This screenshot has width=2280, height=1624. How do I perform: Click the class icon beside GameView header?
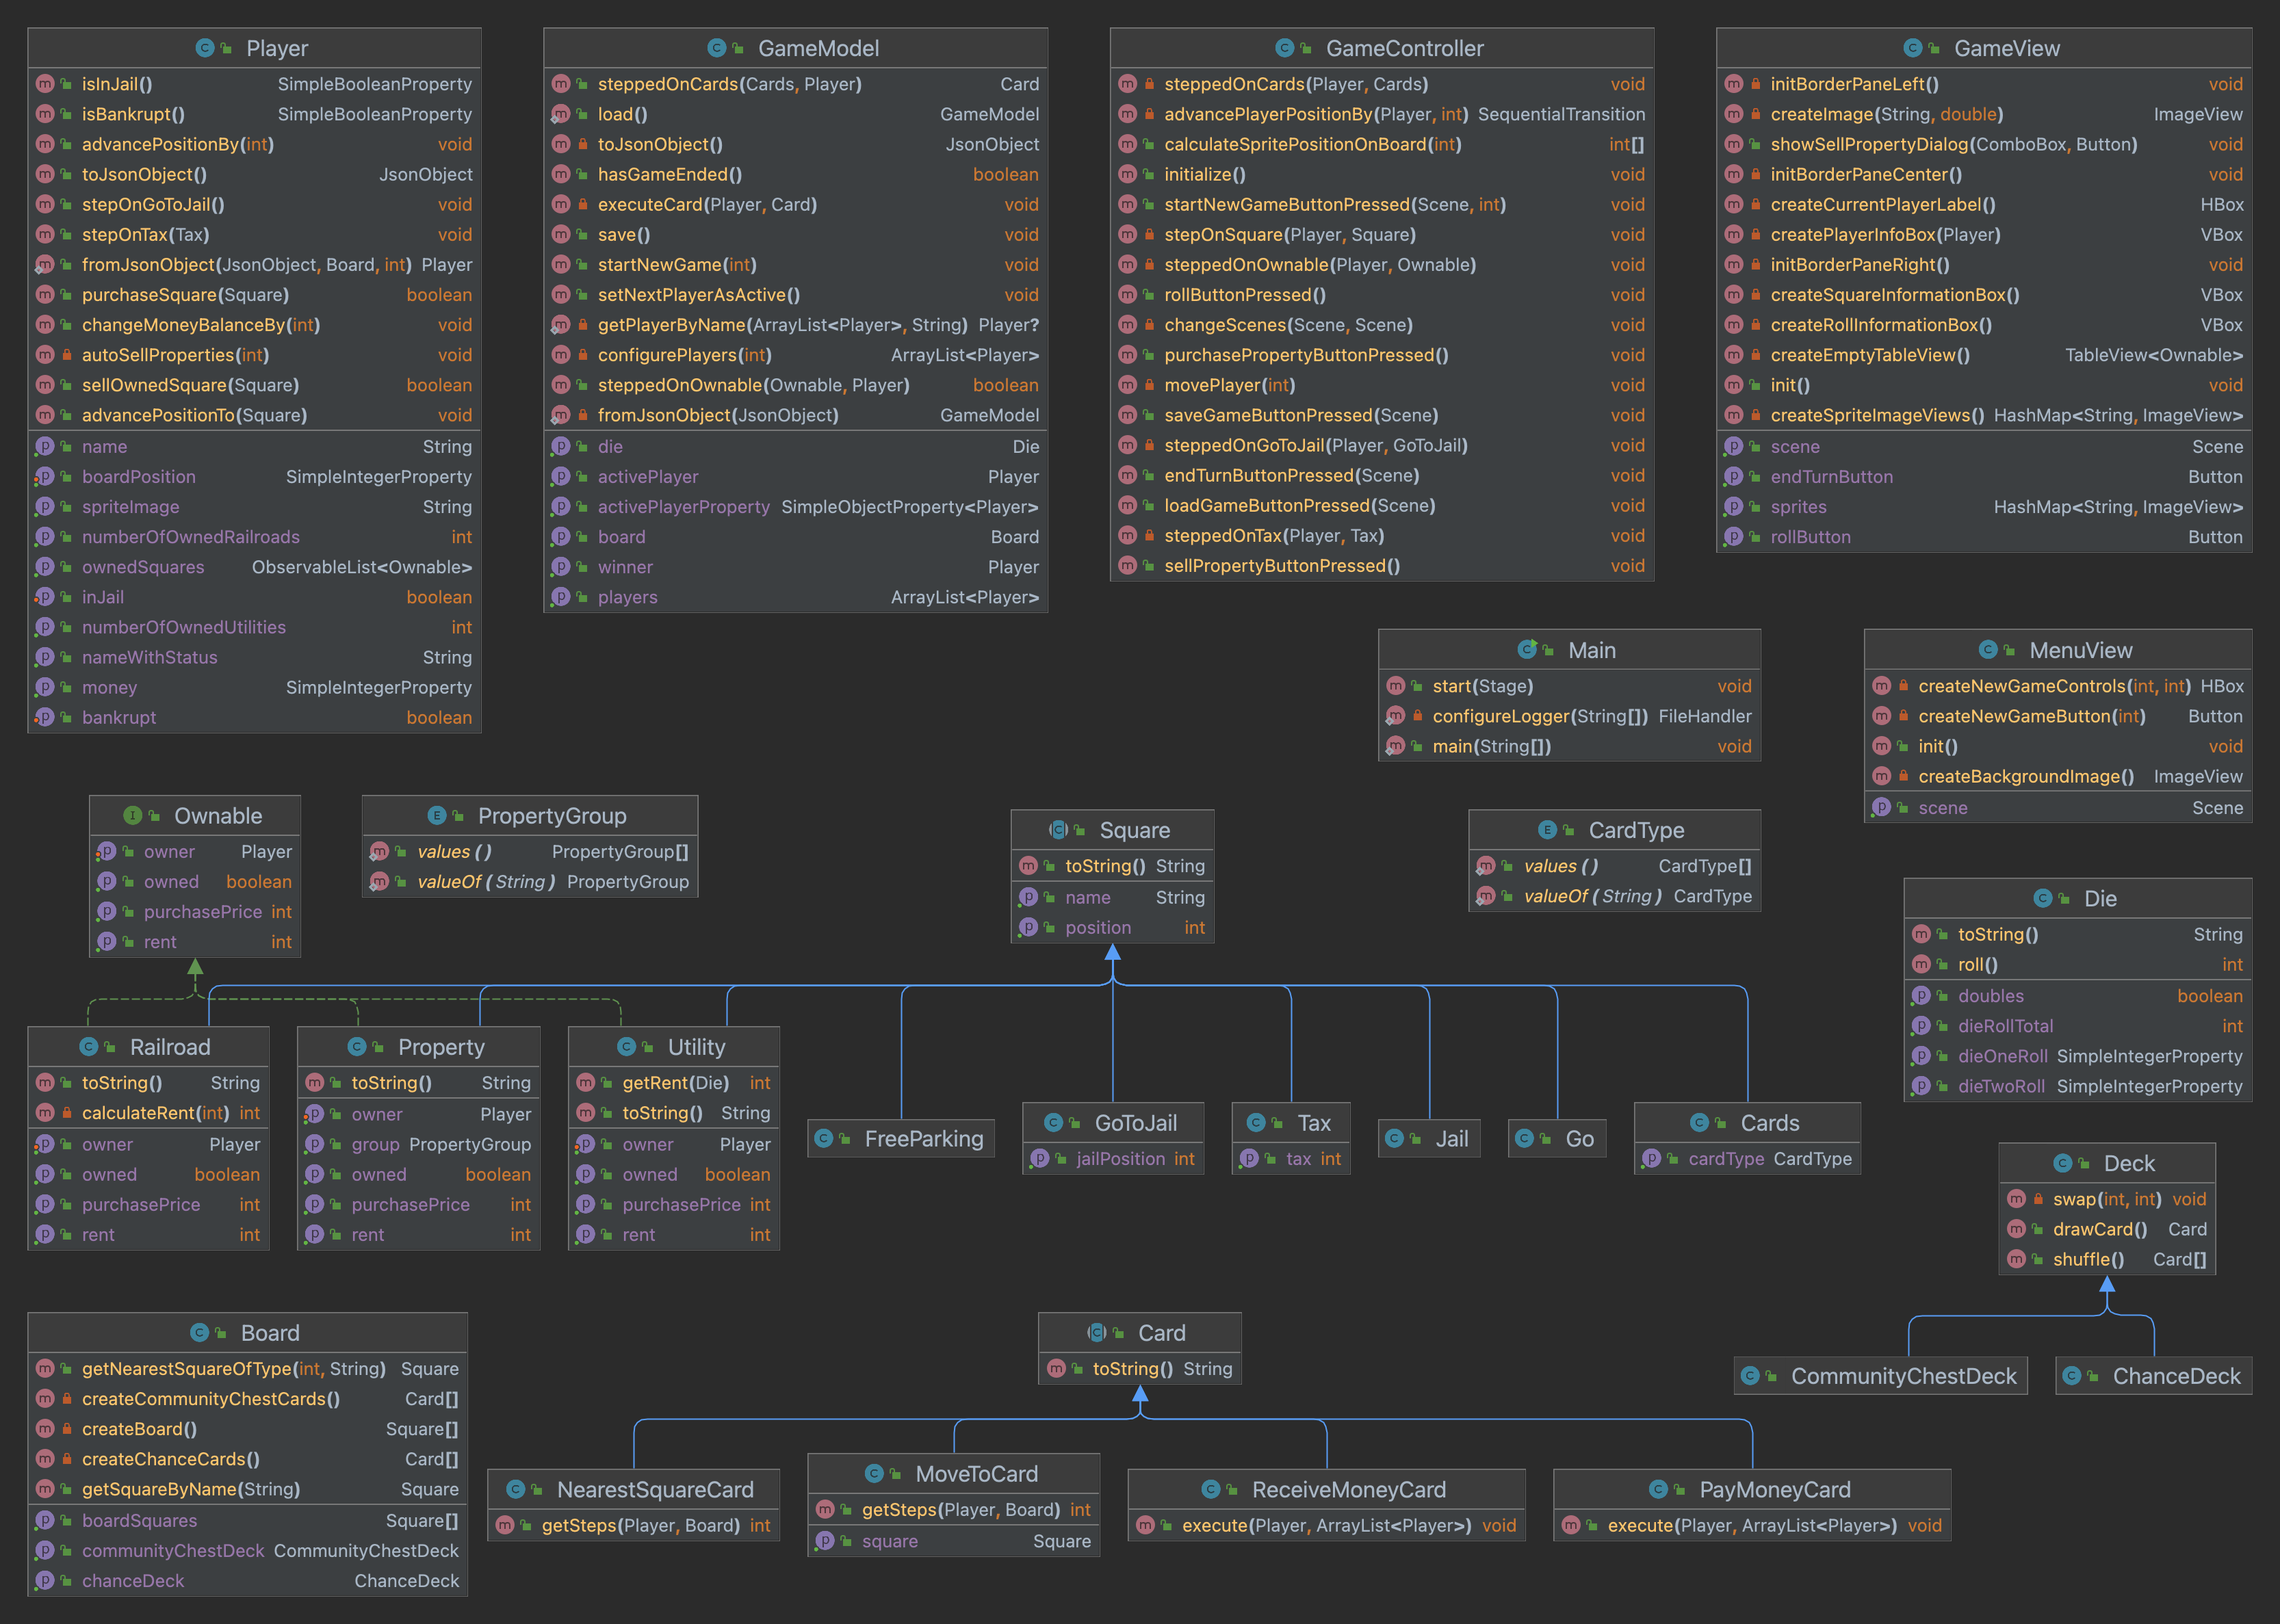click(1913, 48)
